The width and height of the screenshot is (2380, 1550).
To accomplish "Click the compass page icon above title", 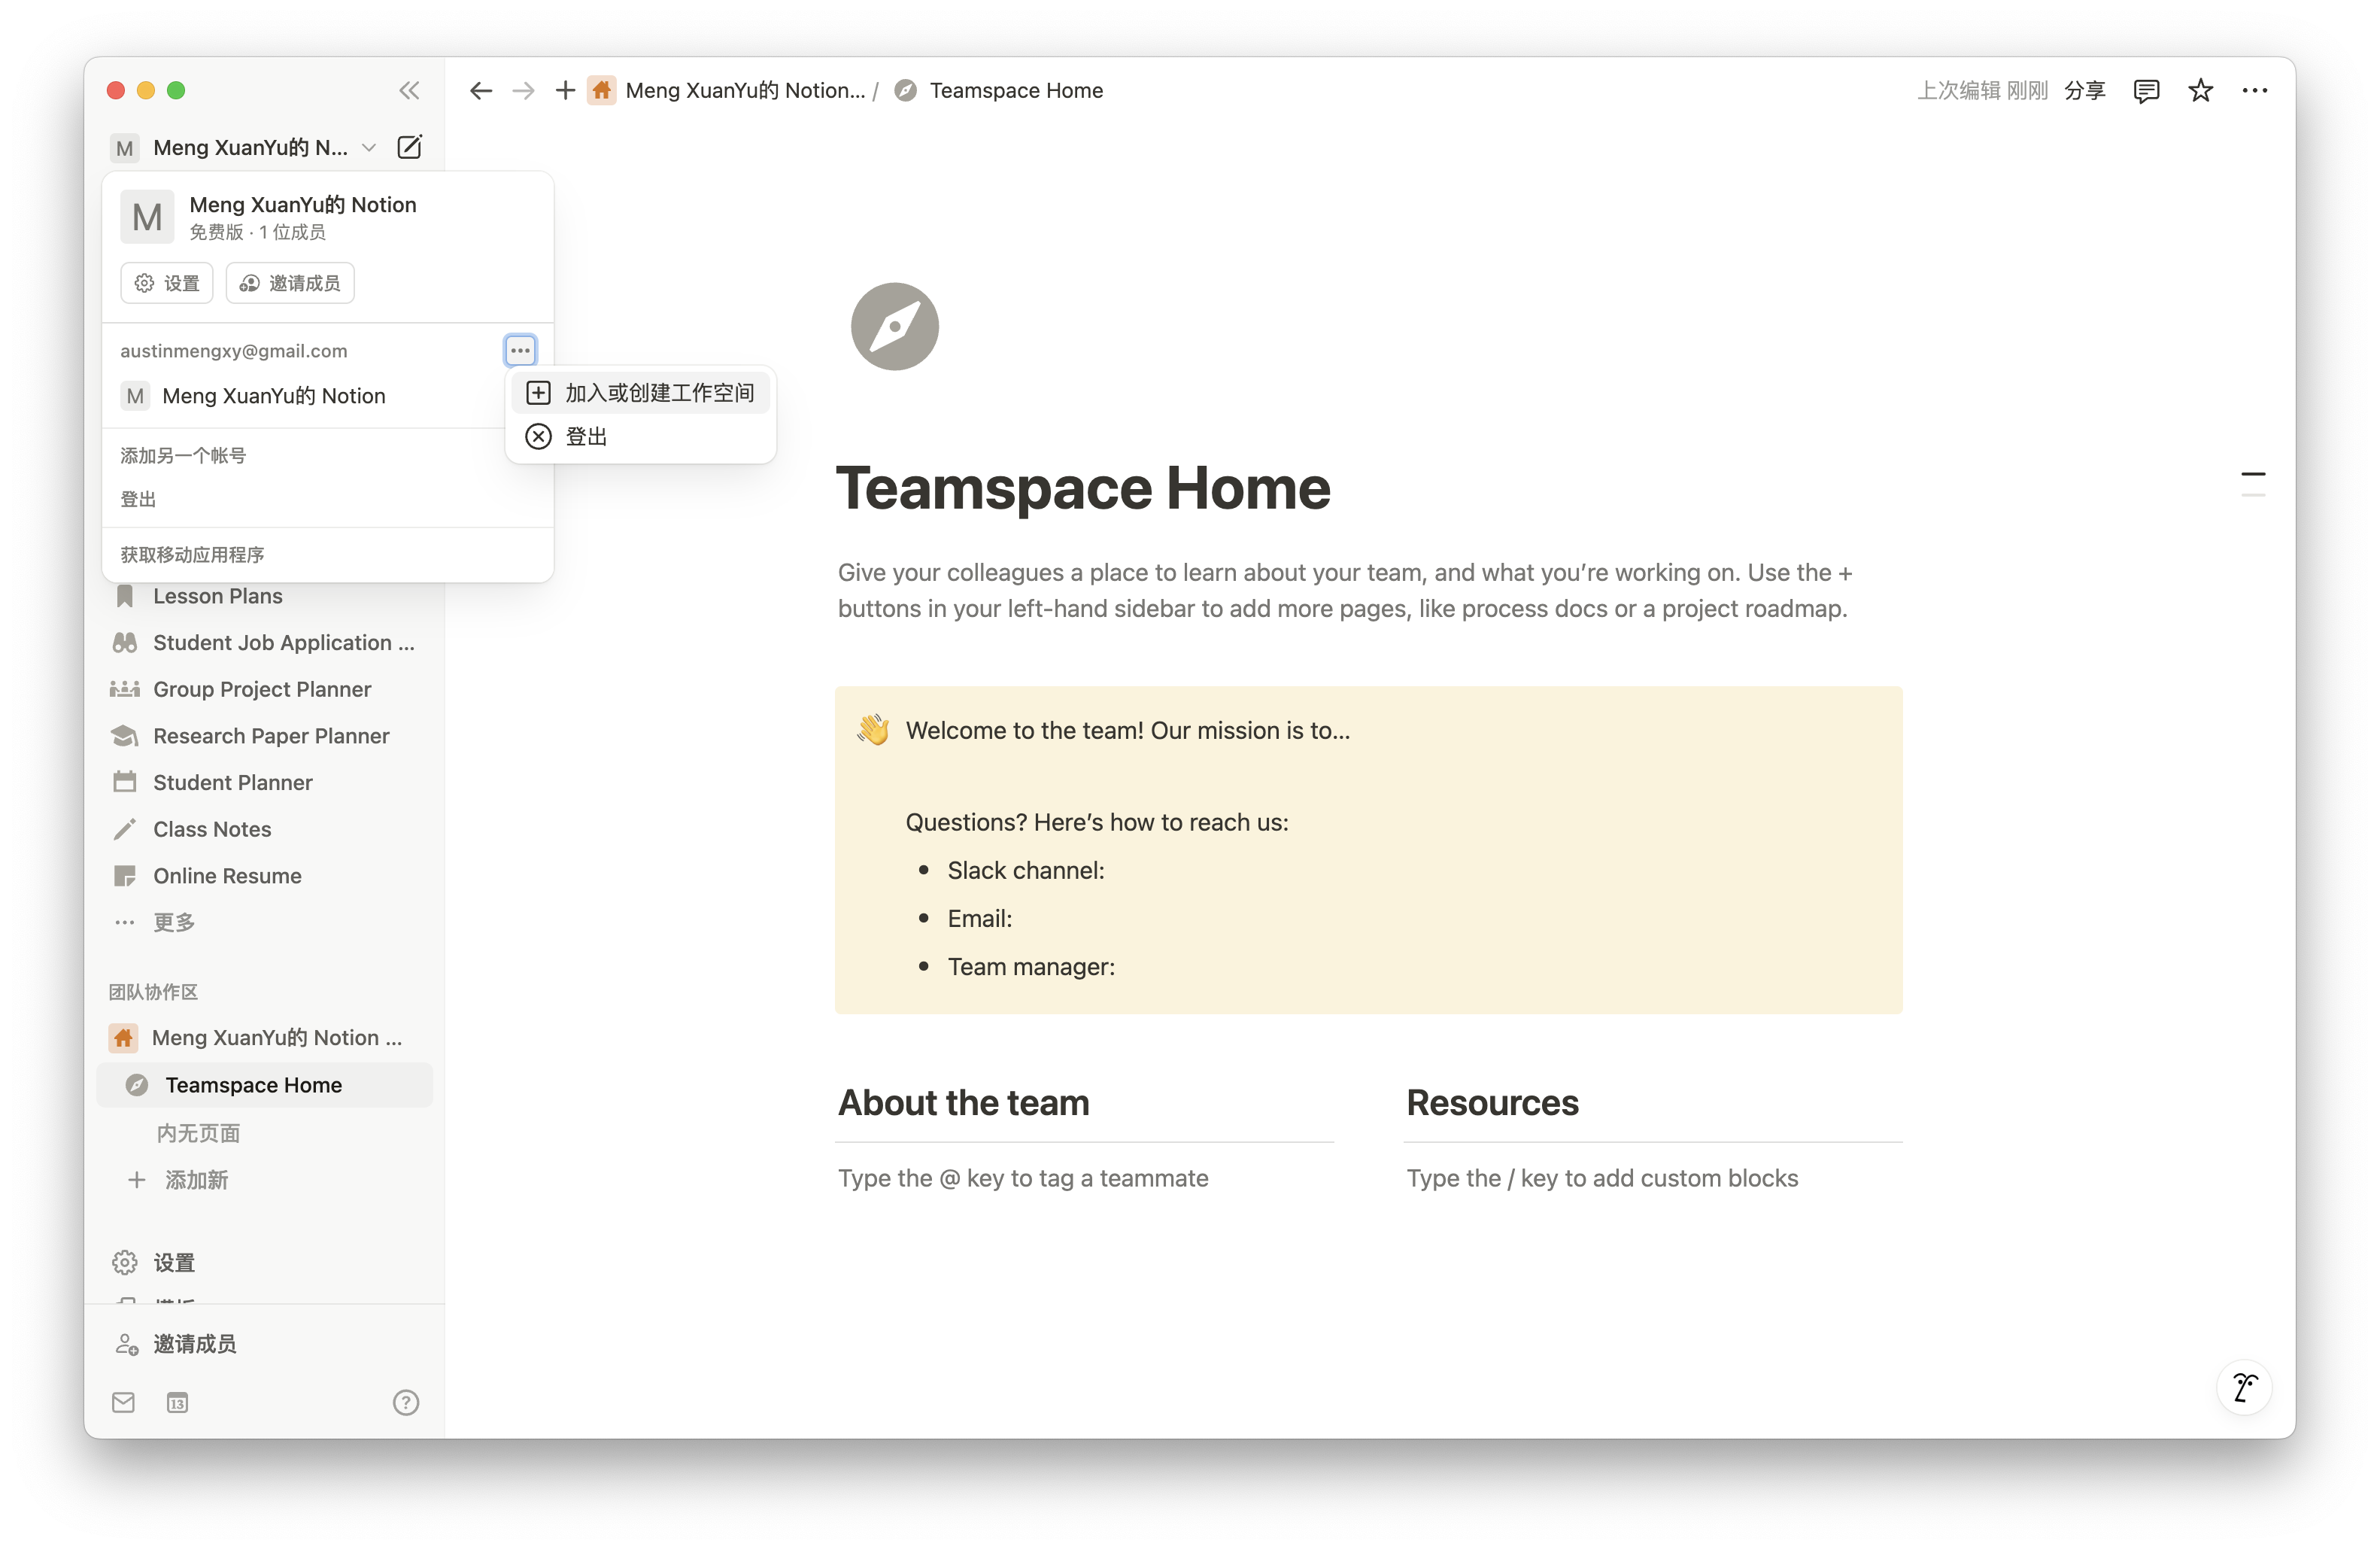I will tap(894, 327).
